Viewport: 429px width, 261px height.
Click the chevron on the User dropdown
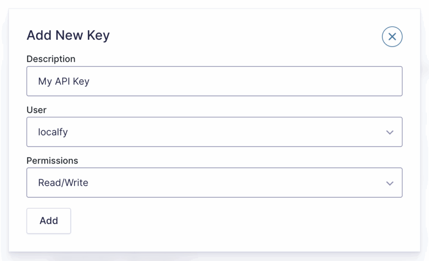(x=390, y=132)
